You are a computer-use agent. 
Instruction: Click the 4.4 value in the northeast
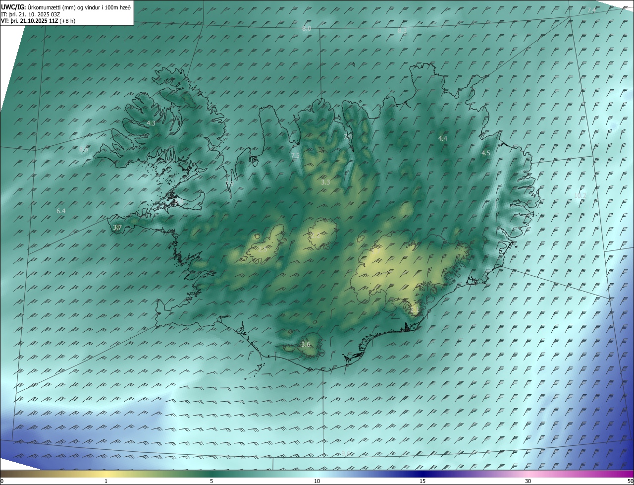pyautogui.click(x=443, y=139)
